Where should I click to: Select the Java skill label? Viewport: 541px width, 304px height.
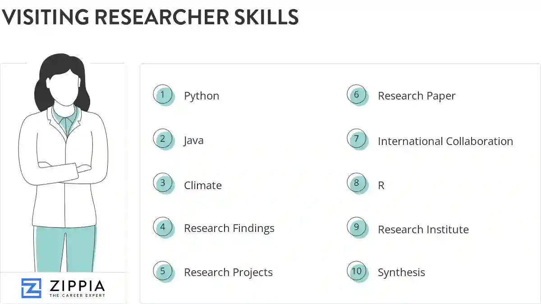[x=193, y=140]
